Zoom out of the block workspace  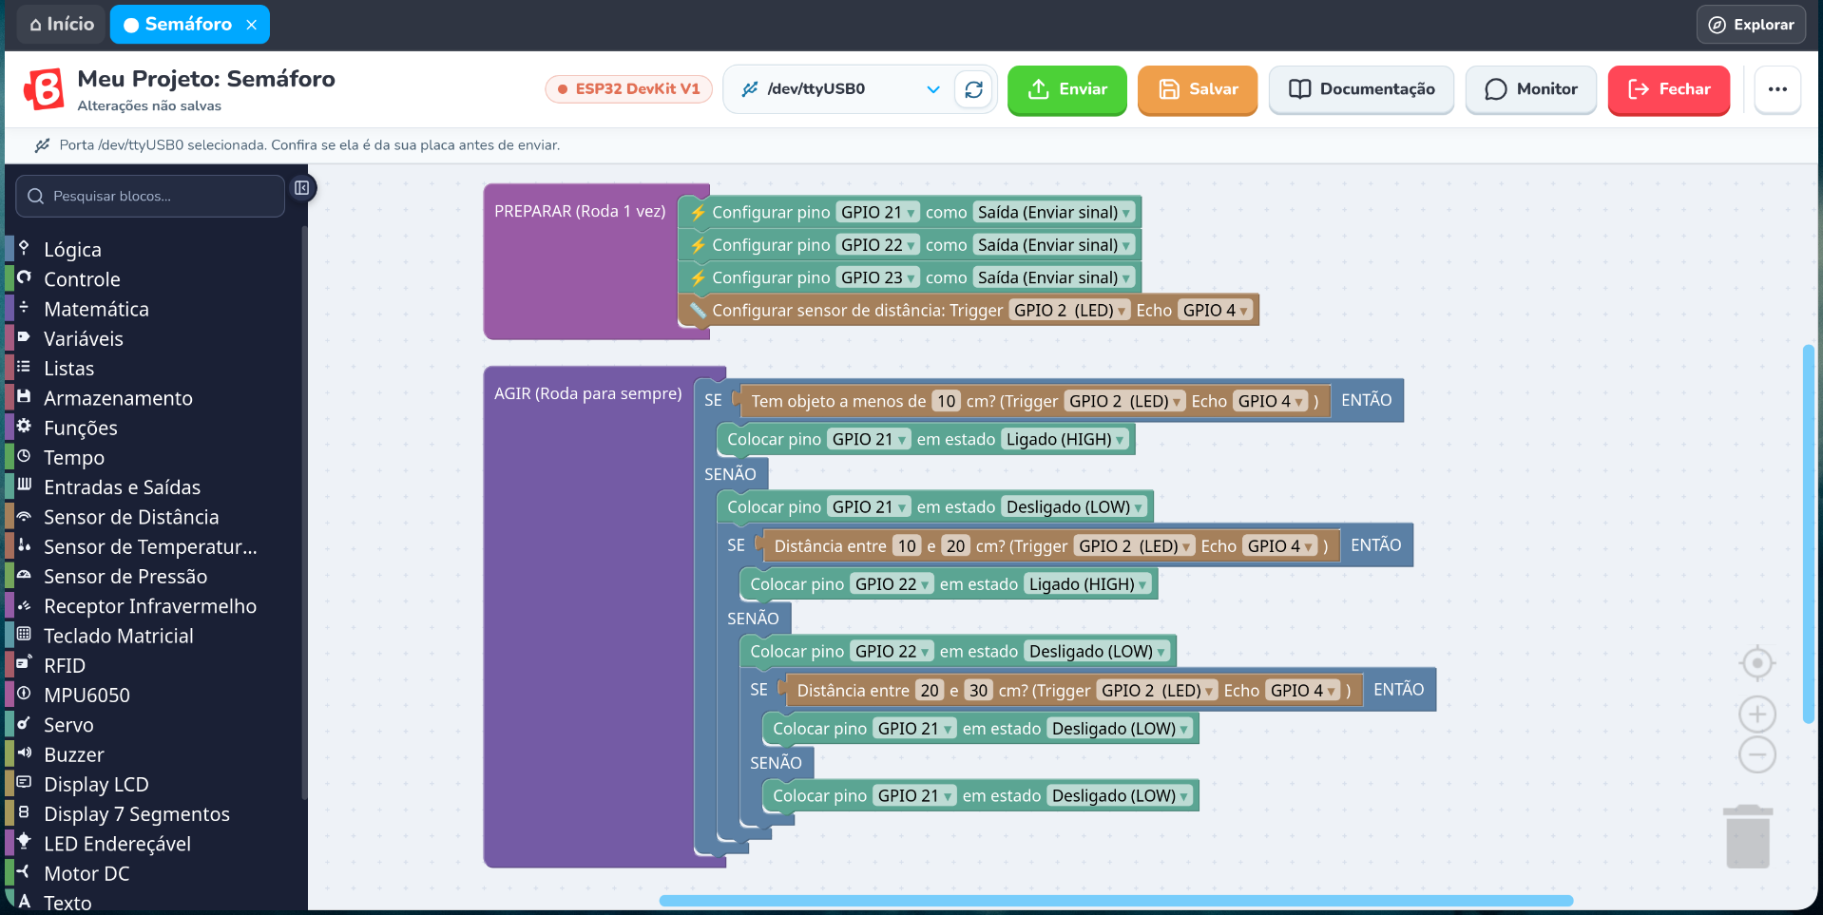[1757, 755]
